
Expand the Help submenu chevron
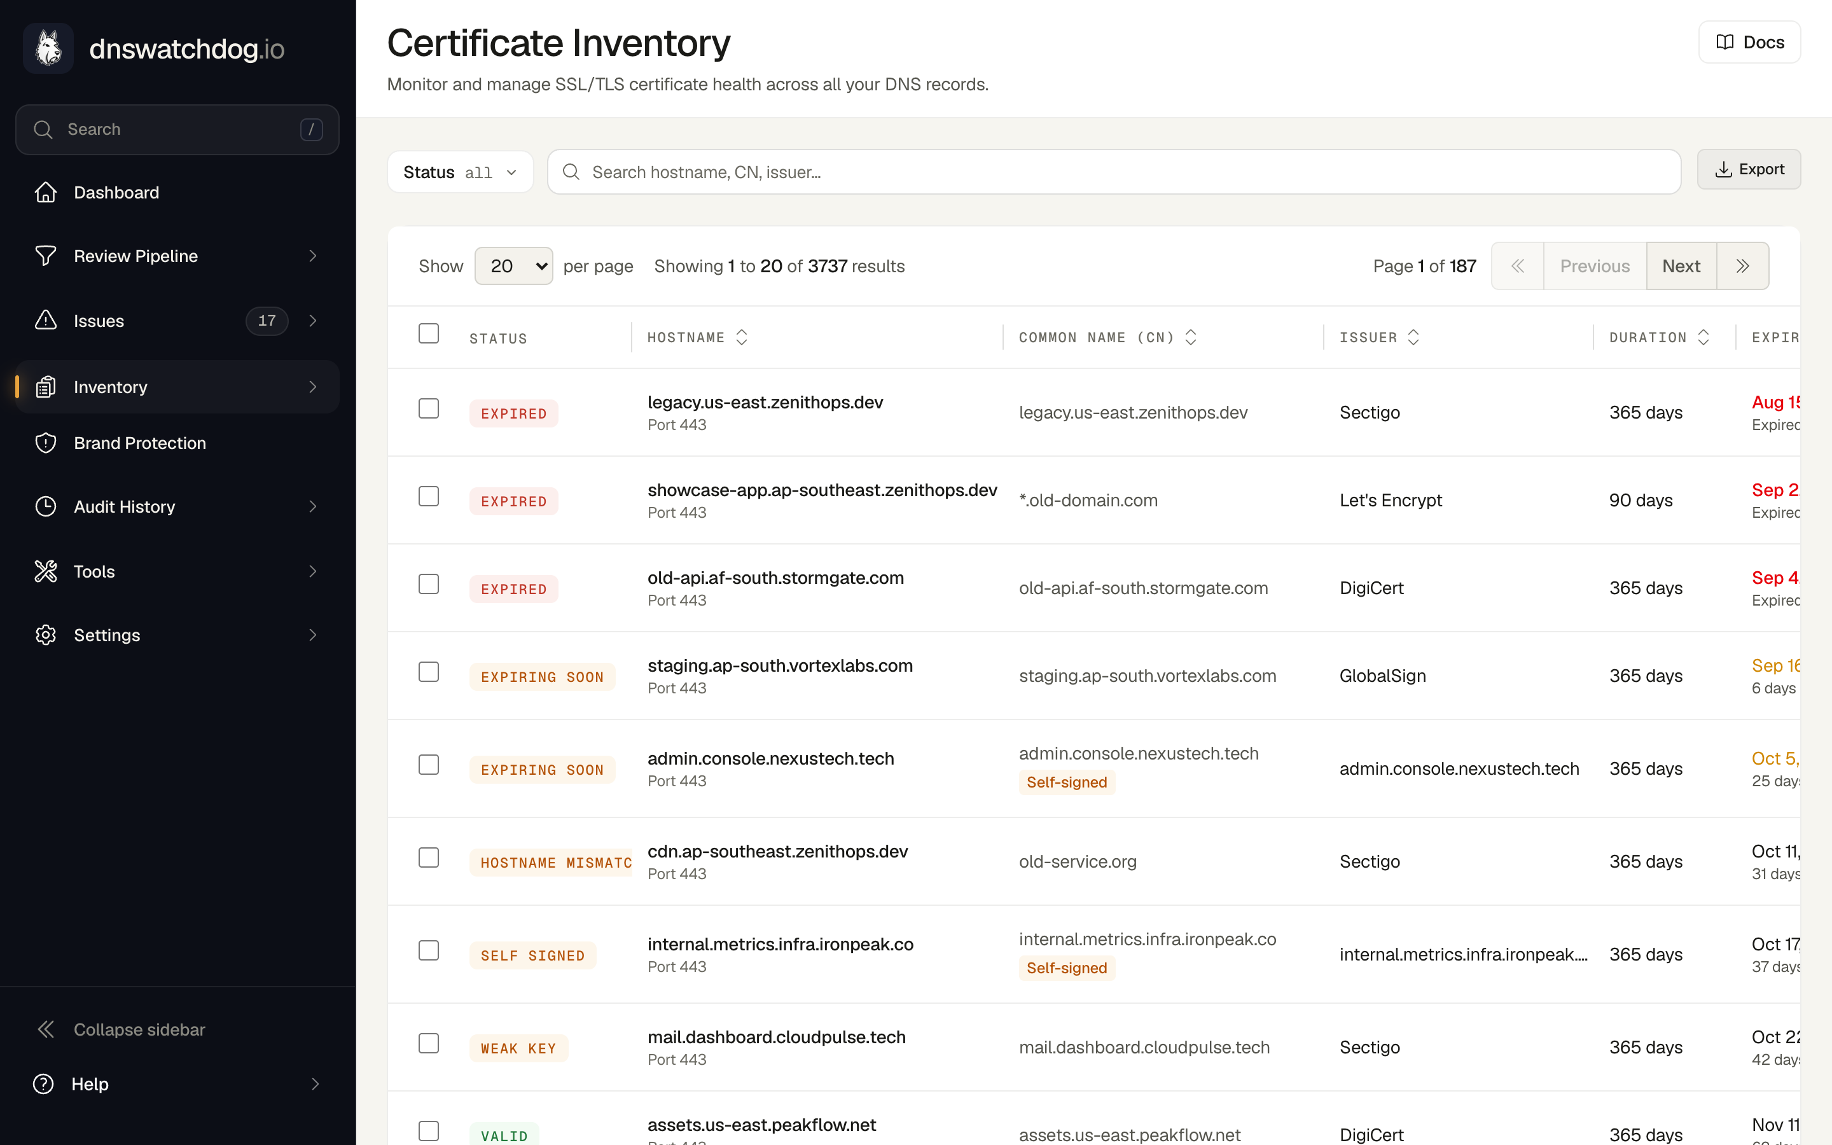[315, 1084]
